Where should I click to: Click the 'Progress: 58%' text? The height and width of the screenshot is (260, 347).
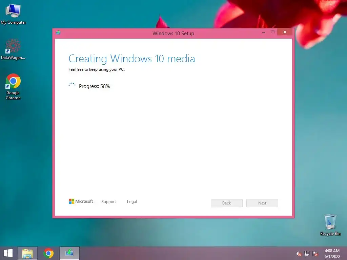(94, 86)
